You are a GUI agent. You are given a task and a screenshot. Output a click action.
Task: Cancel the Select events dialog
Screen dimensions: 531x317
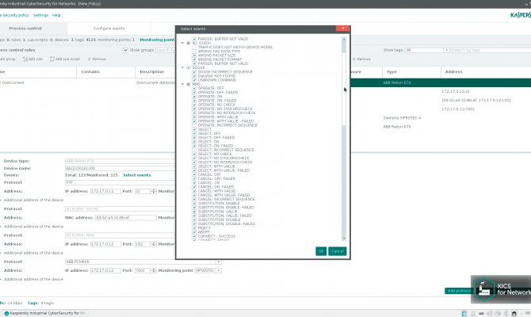tap(338, 251)
